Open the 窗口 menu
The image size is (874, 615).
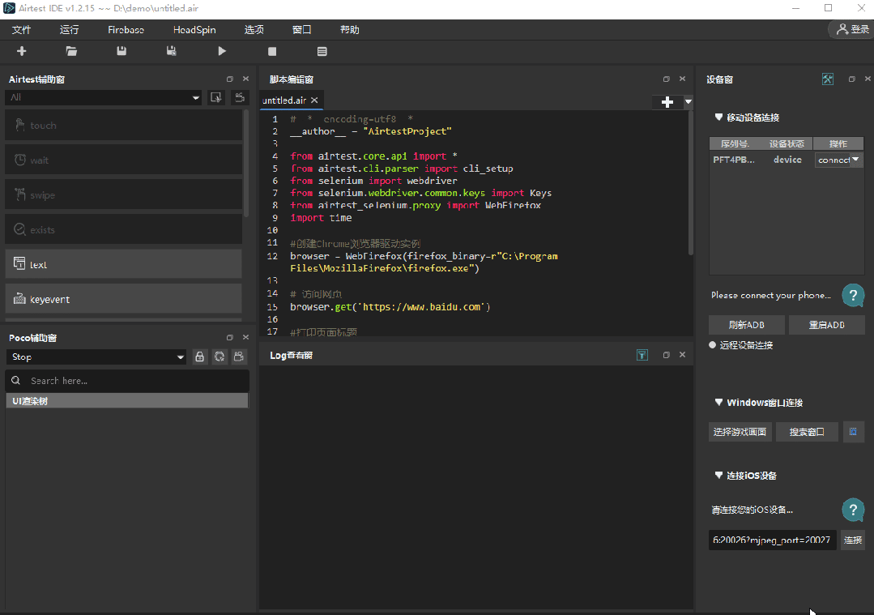(x=301, y=29)
